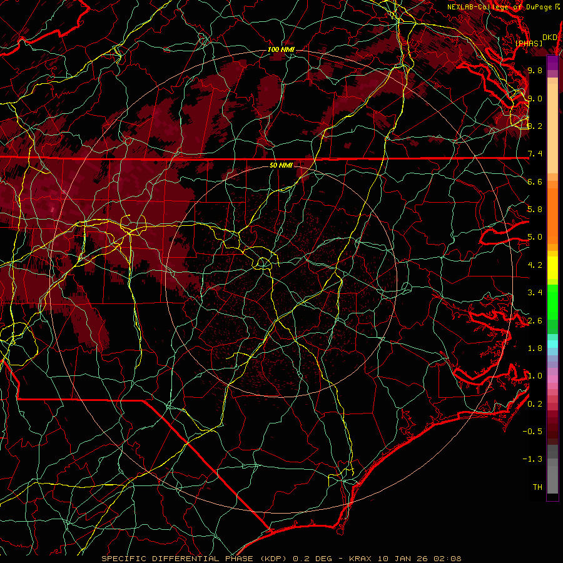Click the -0.5 value on color scale
This screenshot has width=563, height=563.
pos(532,432)
